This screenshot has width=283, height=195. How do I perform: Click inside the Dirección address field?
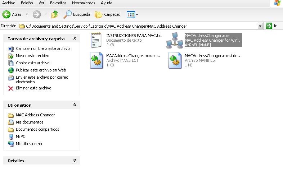141,26
